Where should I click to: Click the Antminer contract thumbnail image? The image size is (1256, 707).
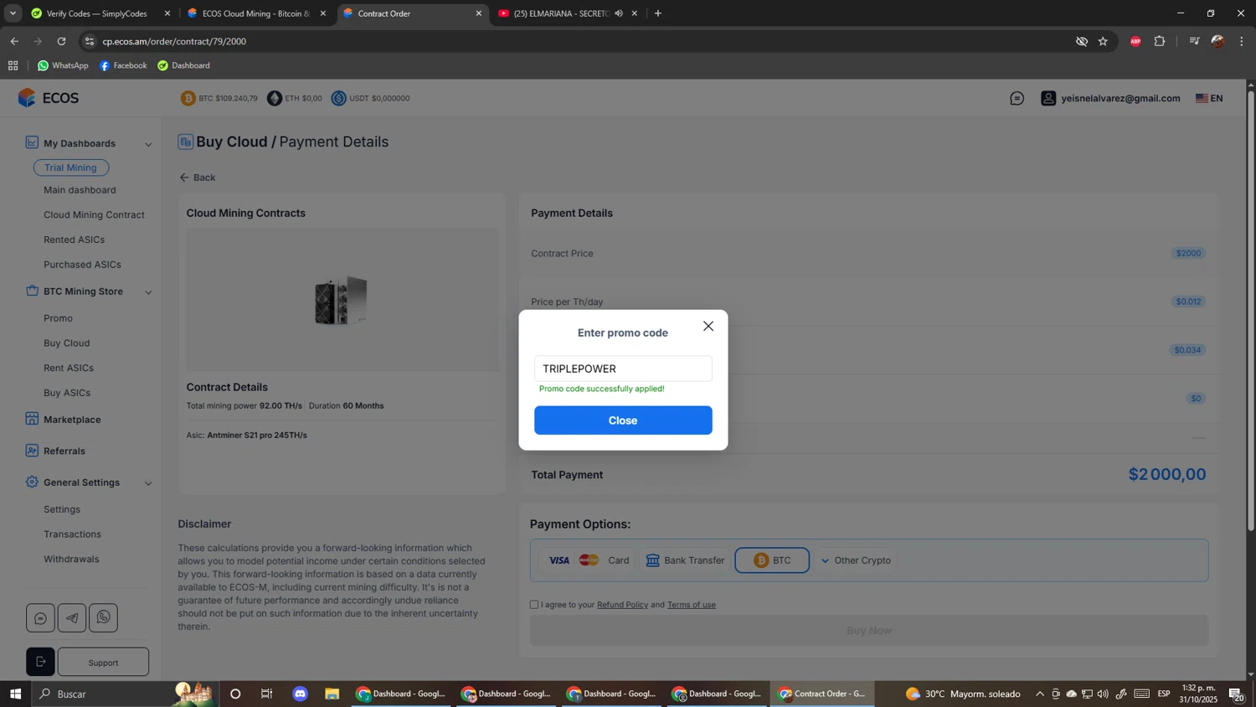pyautogui.click(x=342, y=300)
